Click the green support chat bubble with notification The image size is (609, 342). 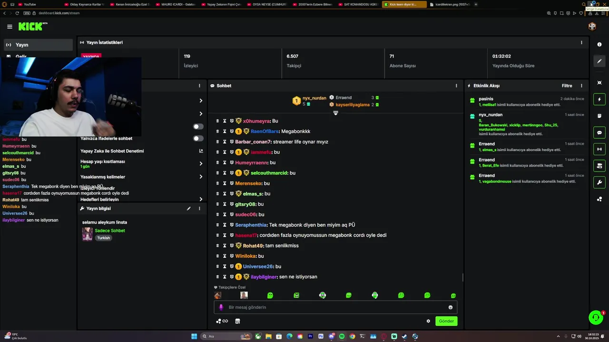click(595, 317)
